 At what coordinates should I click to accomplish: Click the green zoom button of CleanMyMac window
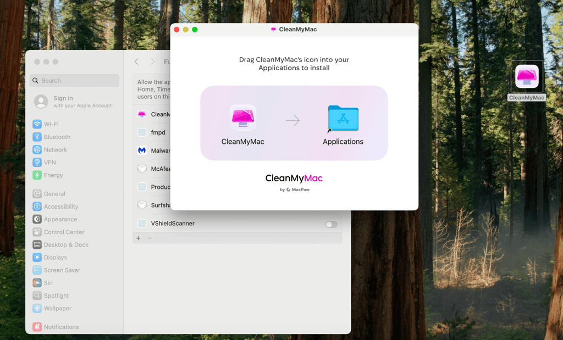(195, 30)
